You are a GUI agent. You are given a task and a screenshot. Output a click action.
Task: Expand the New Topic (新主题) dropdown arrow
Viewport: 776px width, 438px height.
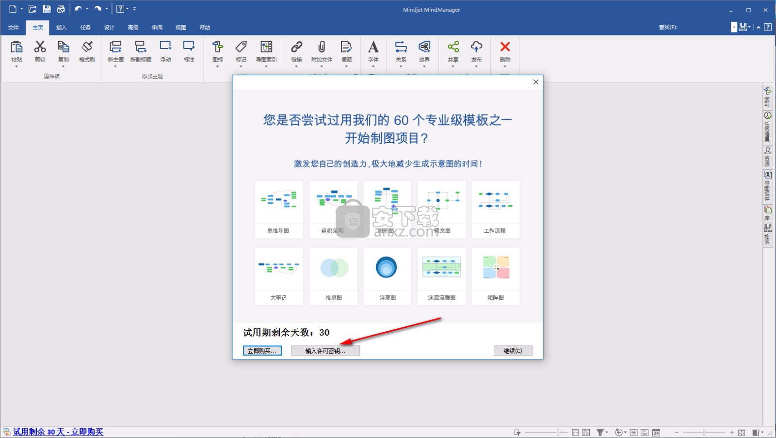coord(115,66)
